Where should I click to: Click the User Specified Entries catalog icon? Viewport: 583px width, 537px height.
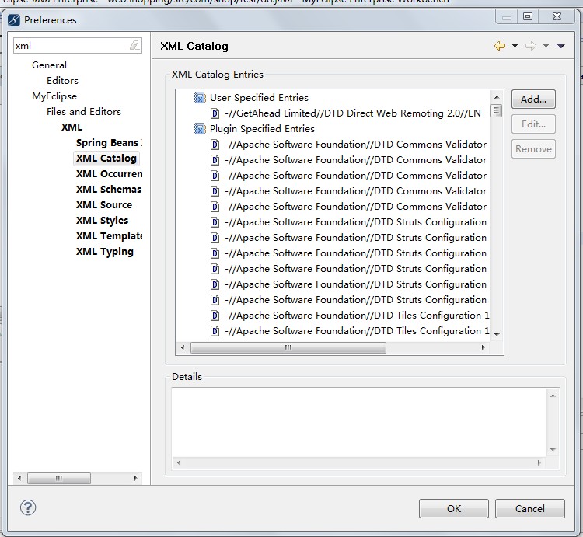pos(200,98)
